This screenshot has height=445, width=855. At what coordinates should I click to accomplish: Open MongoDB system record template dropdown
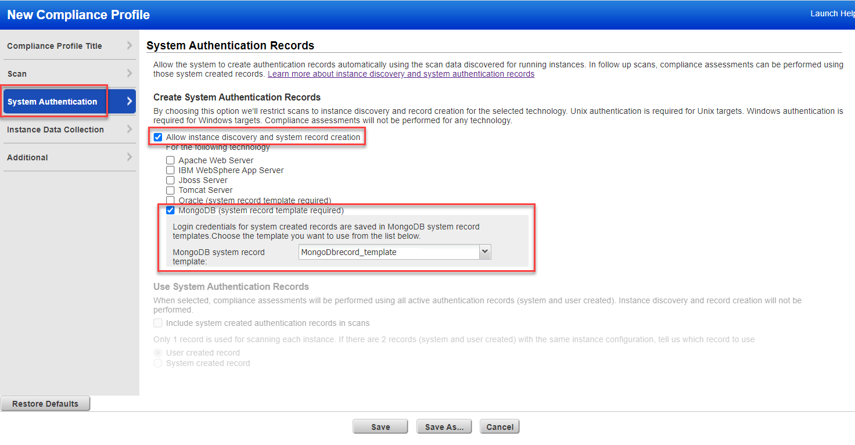[389, 252]
